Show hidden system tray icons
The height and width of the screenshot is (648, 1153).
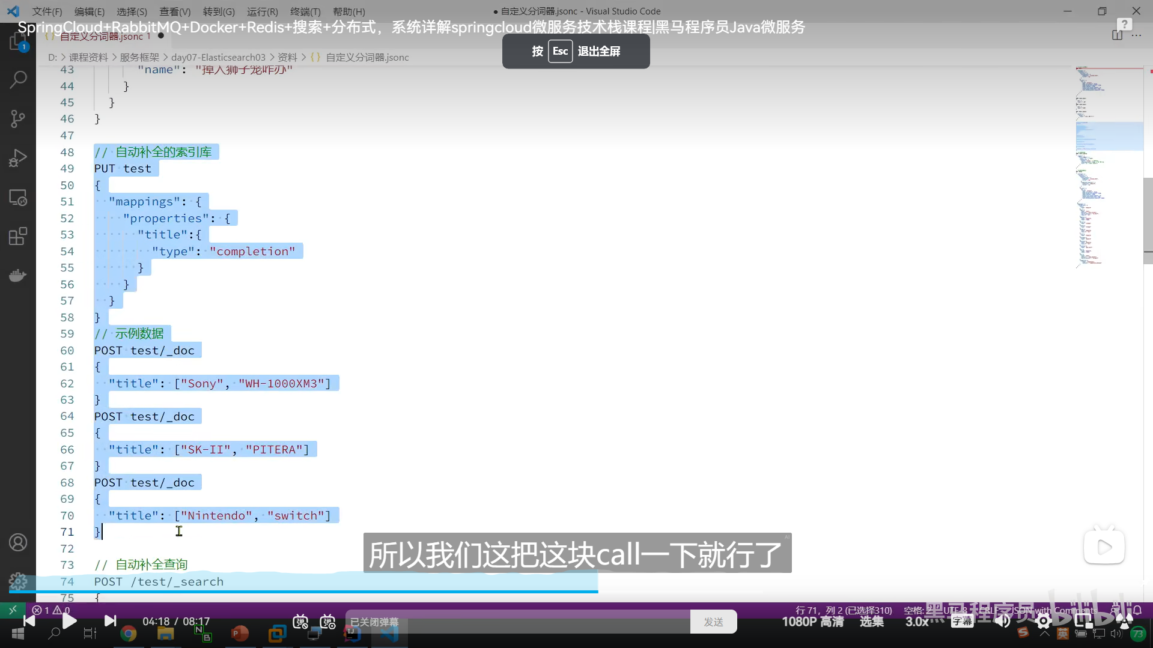tap(1045, 634)
